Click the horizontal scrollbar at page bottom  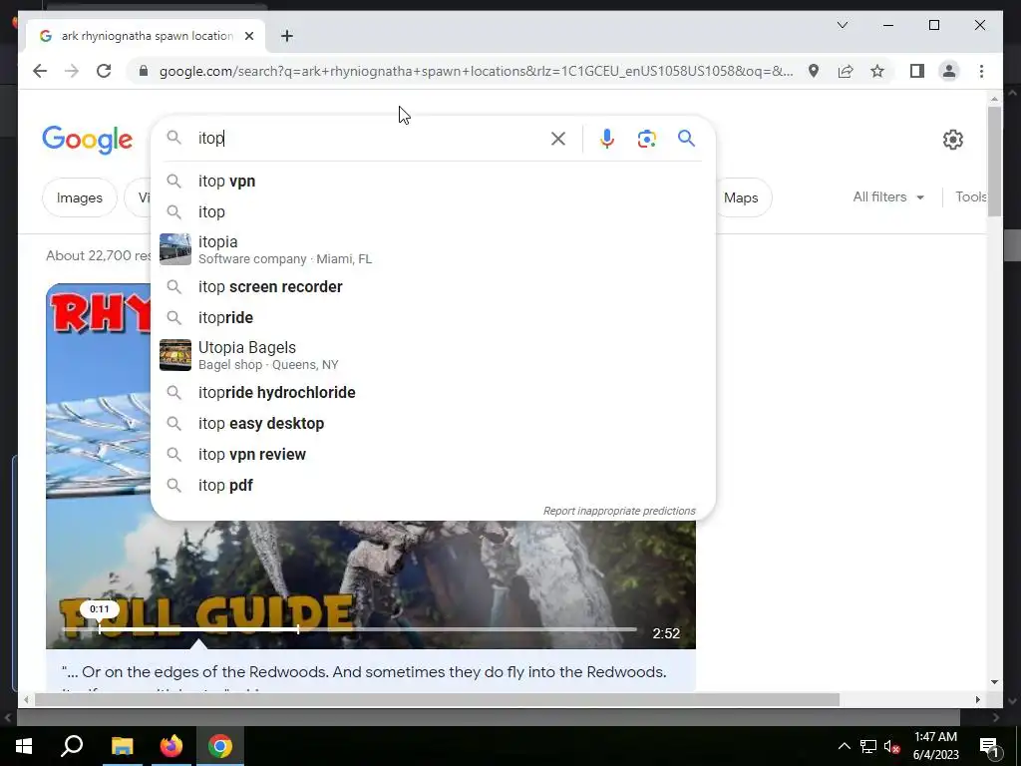[x=437, y=699]
